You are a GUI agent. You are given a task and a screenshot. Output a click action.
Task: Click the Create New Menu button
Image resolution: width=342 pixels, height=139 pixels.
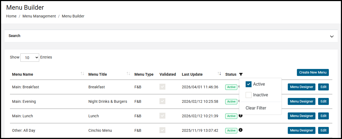pyautogui.click(x=313, y=72)
